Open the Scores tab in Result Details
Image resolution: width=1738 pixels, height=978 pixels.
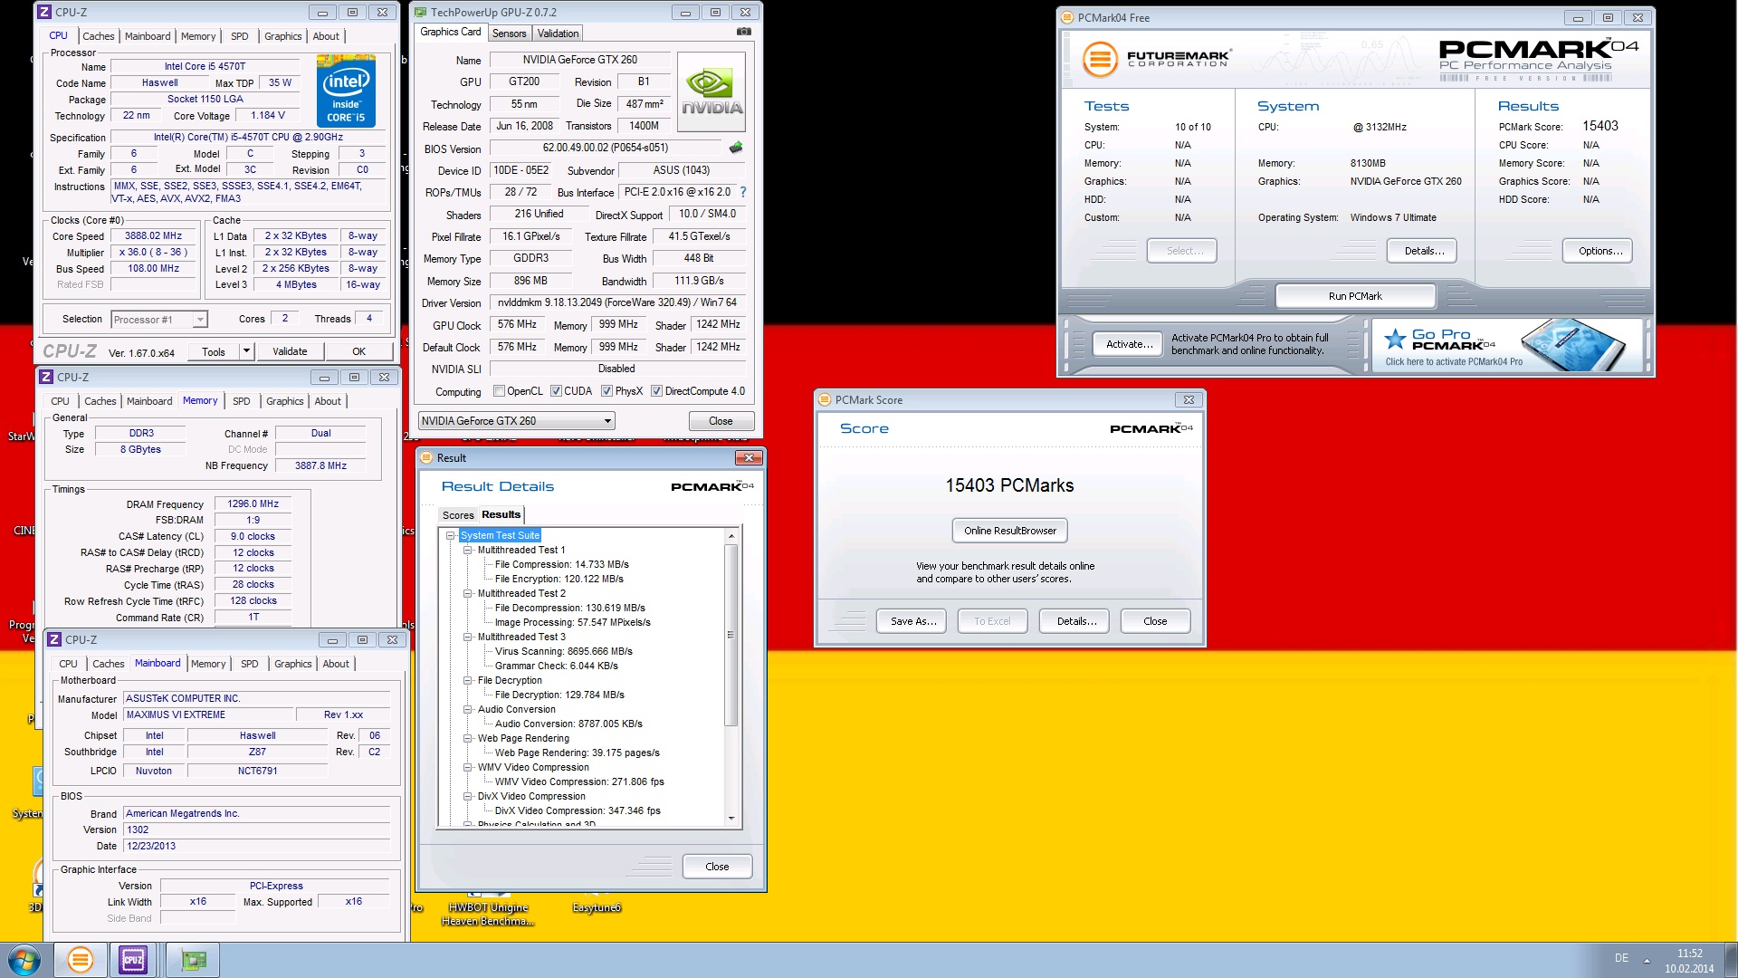click(x=458, y=515)
